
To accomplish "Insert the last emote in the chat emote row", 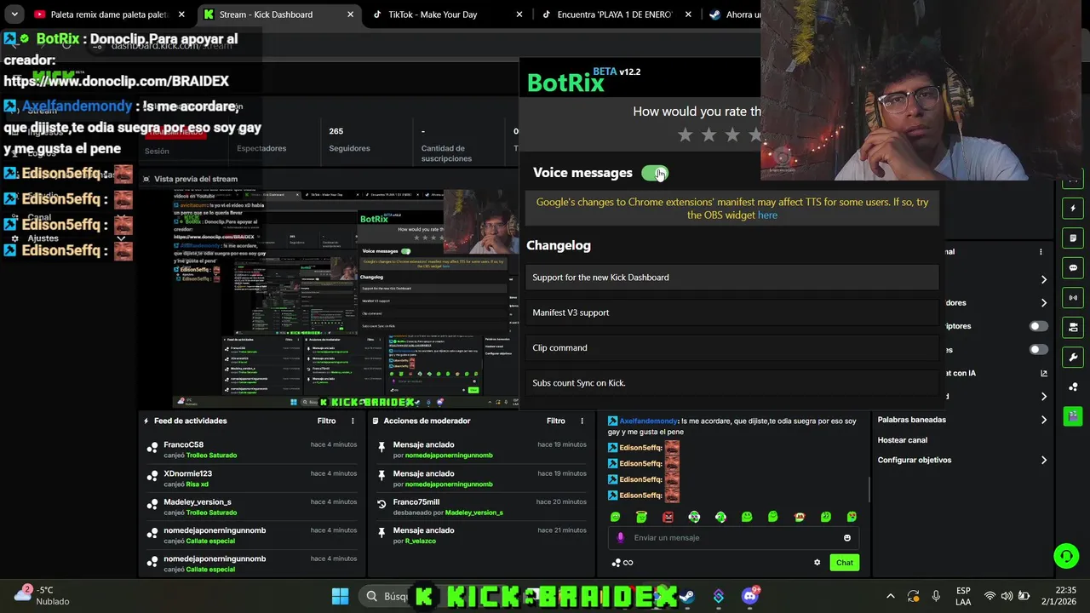I will 852,517.
